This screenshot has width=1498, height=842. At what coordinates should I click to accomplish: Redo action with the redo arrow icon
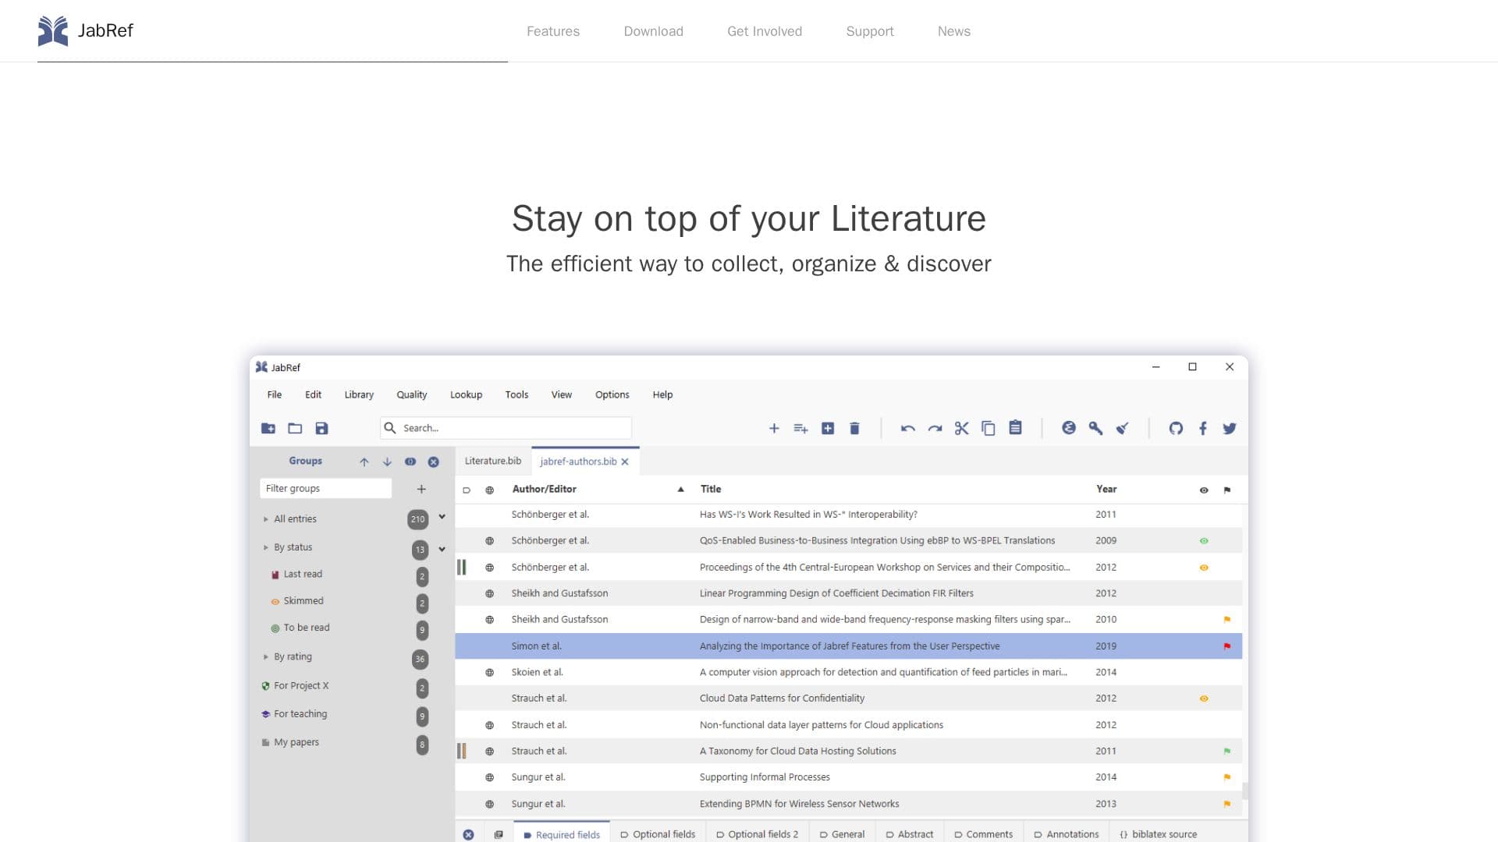[935, 428]
